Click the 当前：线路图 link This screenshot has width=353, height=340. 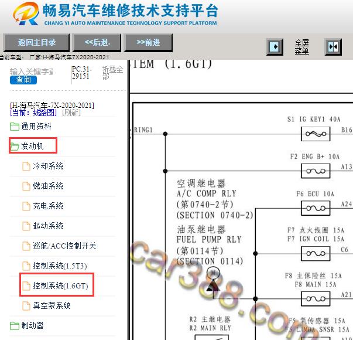(33, 113)
